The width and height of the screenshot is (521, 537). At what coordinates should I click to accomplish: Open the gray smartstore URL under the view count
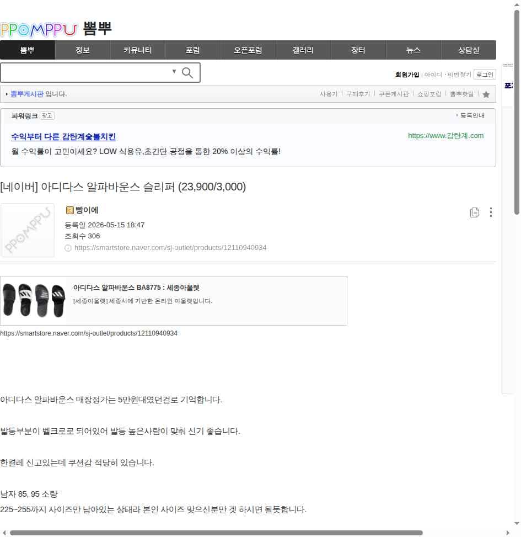pyautogui.click(x=170, y=248)
